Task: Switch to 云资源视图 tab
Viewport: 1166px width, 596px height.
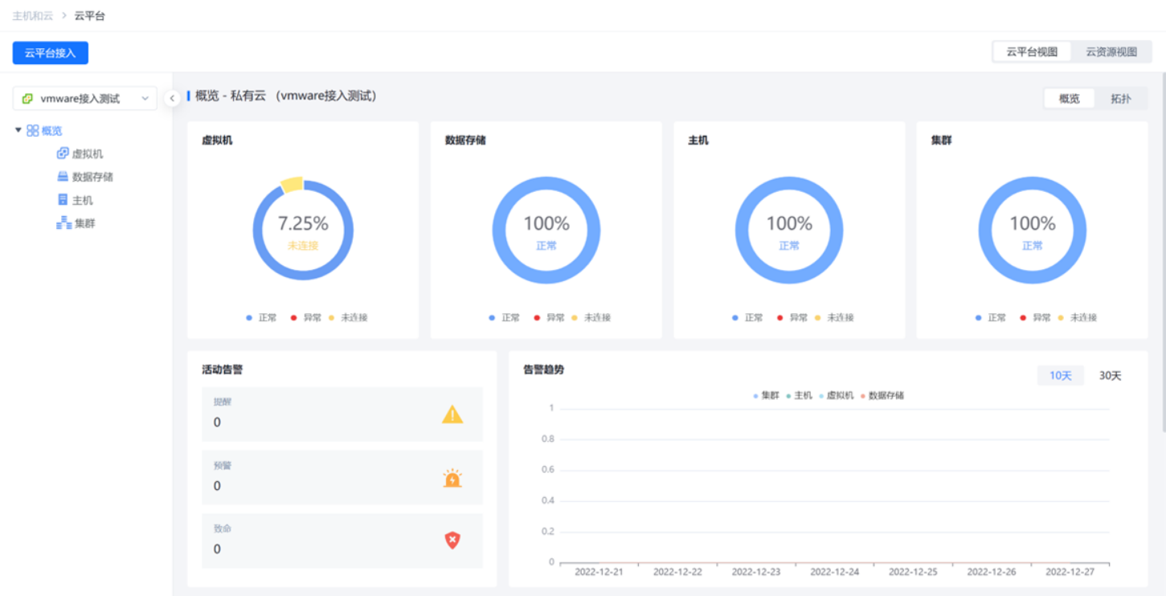Action: (x=1111, y=52)
